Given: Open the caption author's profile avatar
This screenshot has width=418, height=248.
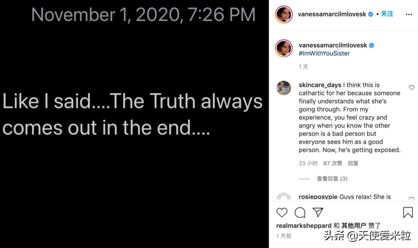Looking at the screenshot, I should point(284,48).
